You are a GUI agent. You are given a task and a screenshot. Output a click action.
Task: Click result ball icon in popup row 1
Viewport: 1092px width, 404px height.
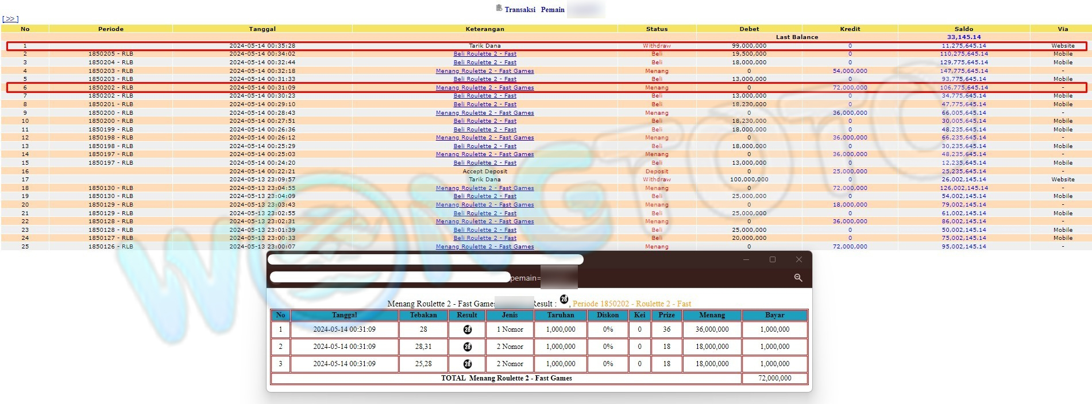[467, 329]
